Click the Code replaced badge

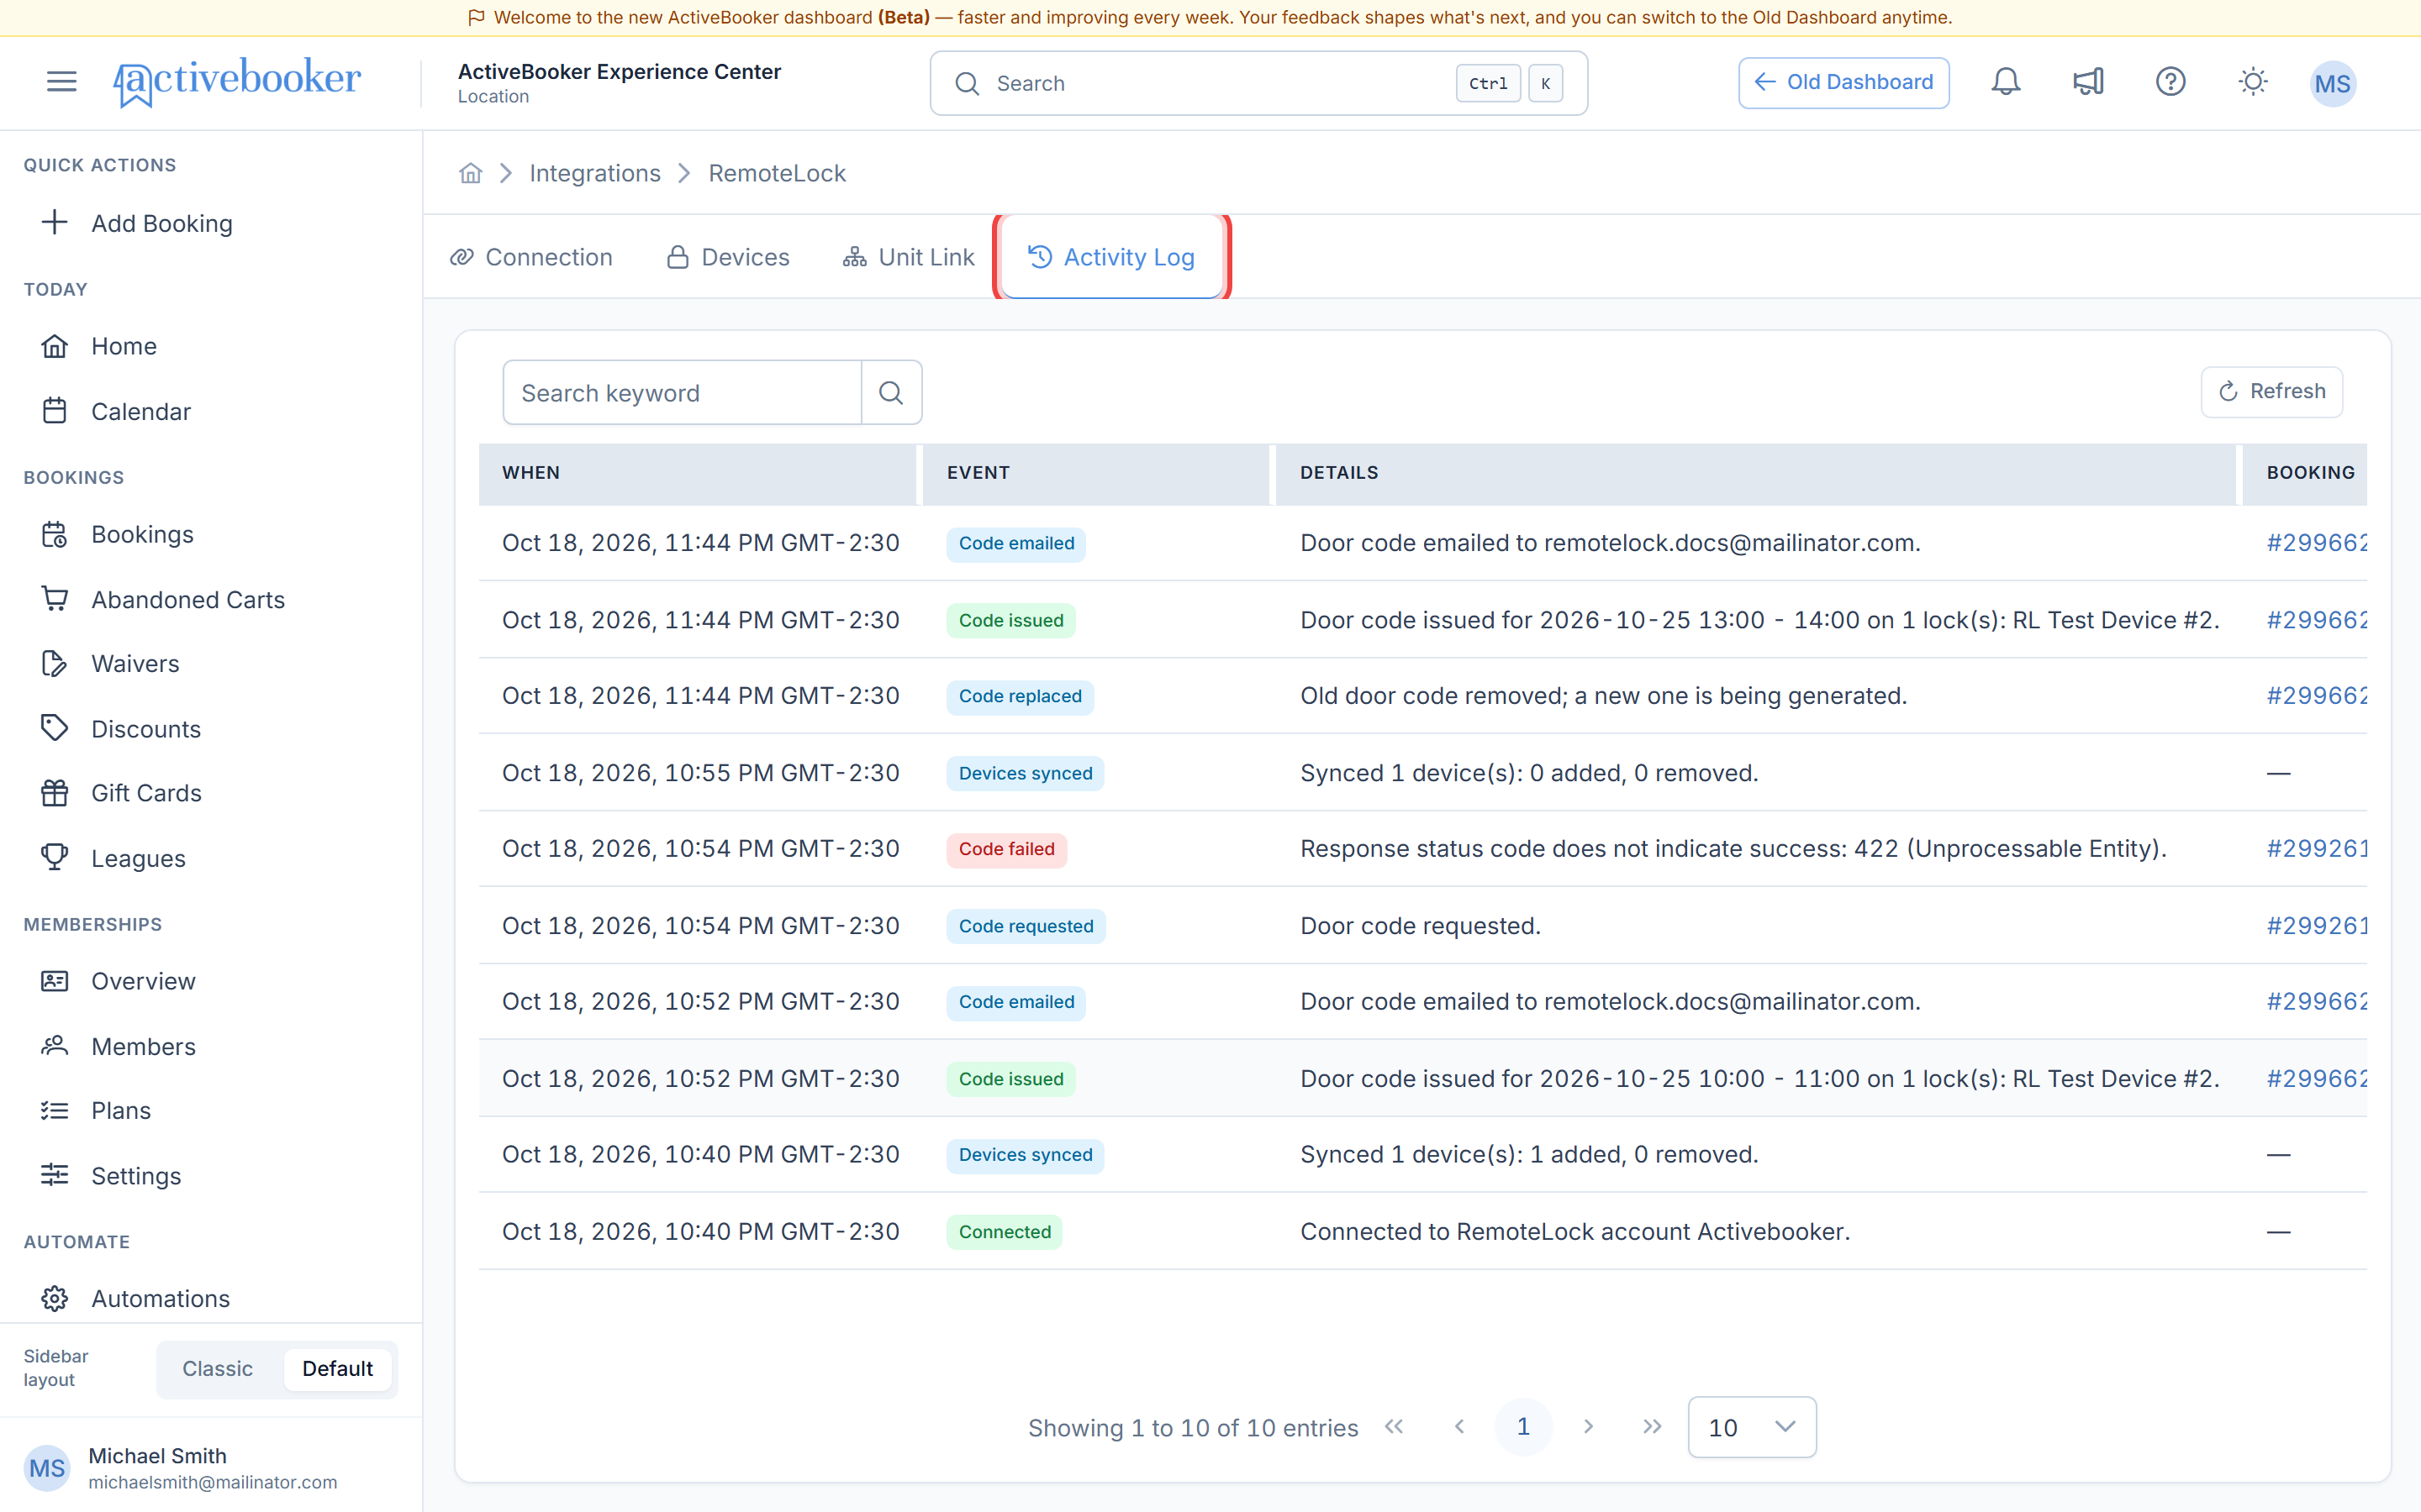click(1021, 696)
